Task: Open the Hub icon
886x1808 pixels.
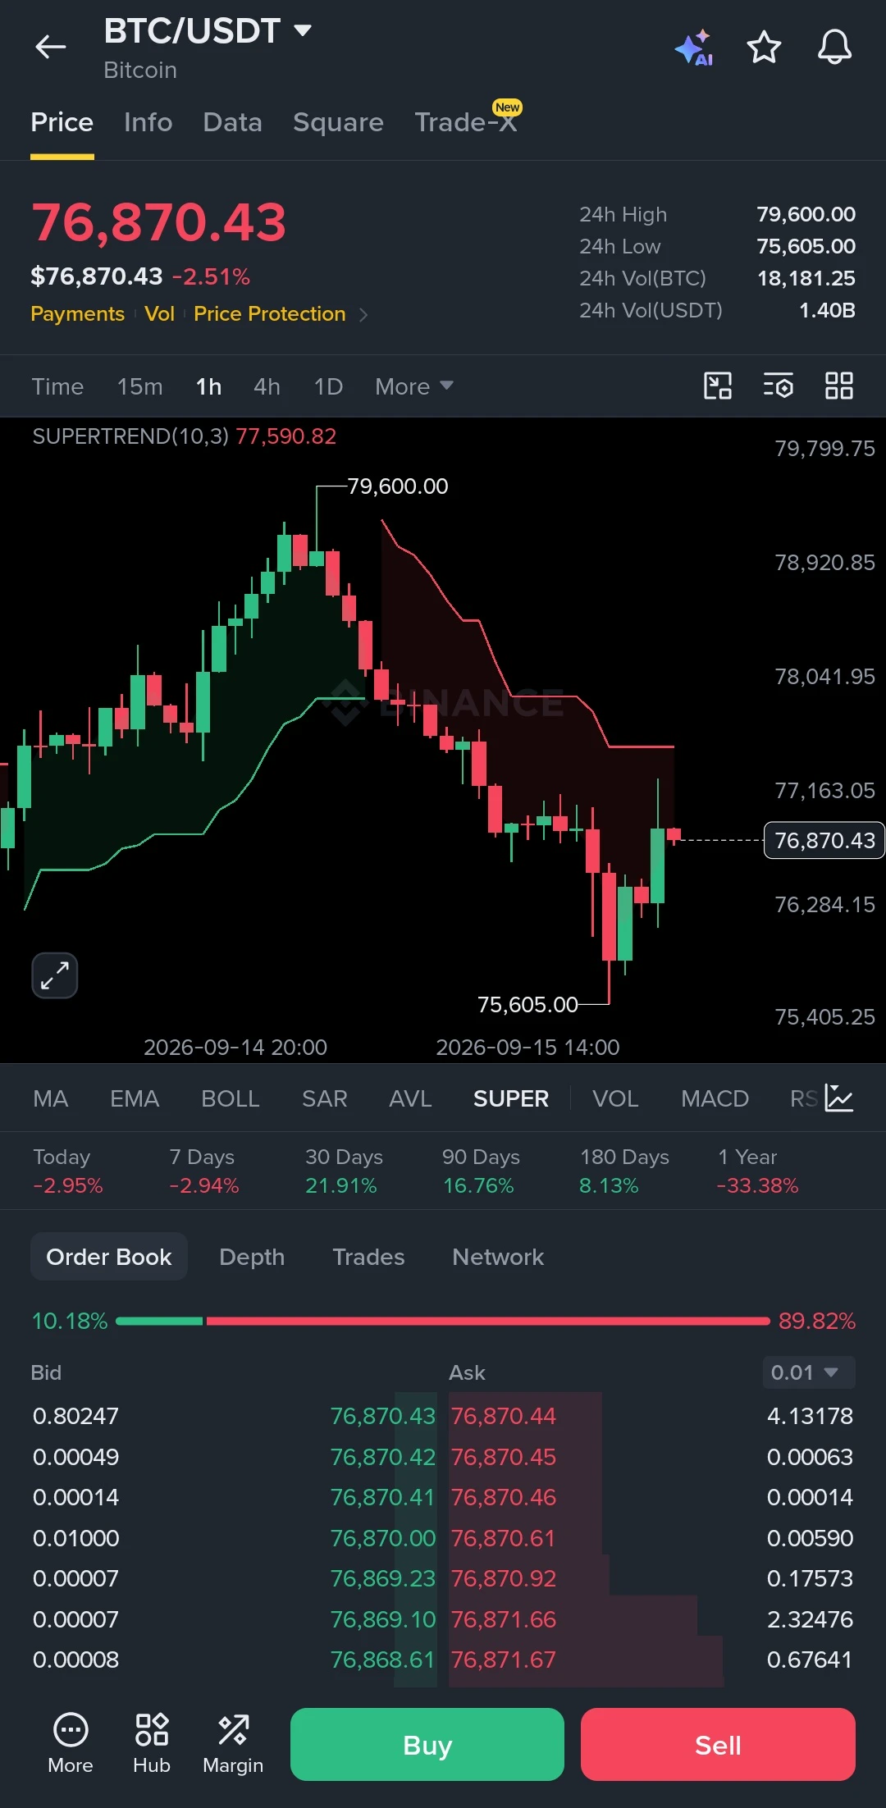Action: point(152,1744)
